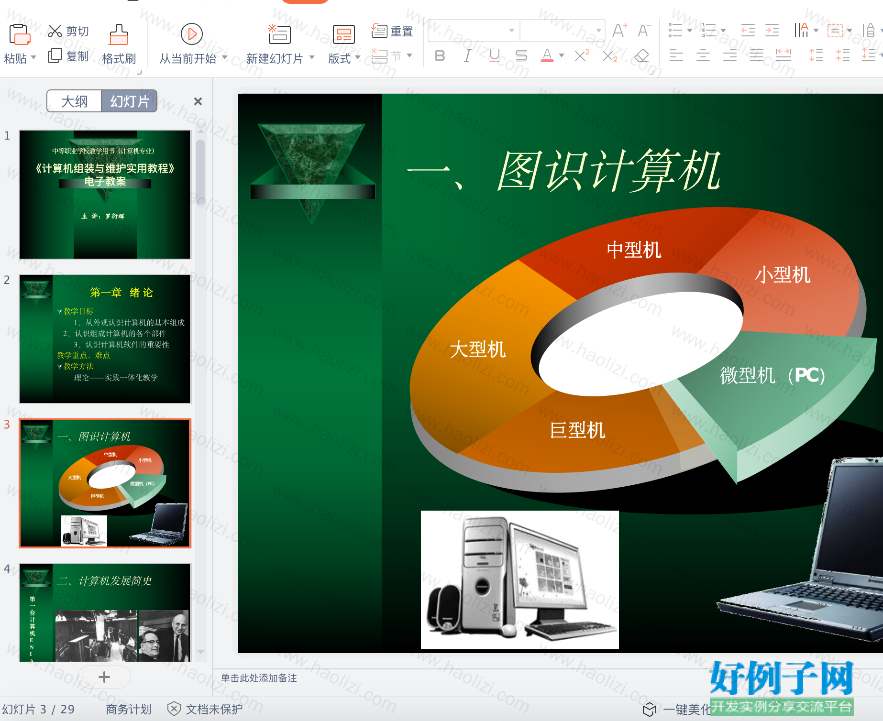The height and width of the screenshot is (721, 883).
Task: Select the 大型机 chart segment
Action: coord(477,349)
